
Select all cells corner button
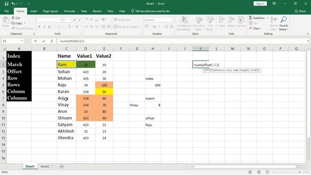tap(3, 49)
